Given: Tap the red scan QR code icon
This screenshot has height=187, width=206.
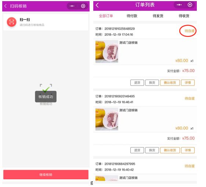Looking at the screenshot, I should [11, 22].
